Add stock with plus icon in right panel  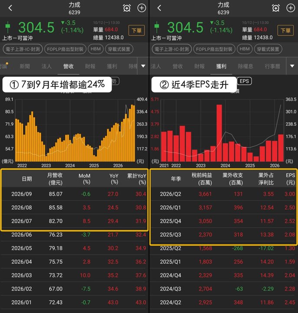(291, 8)
